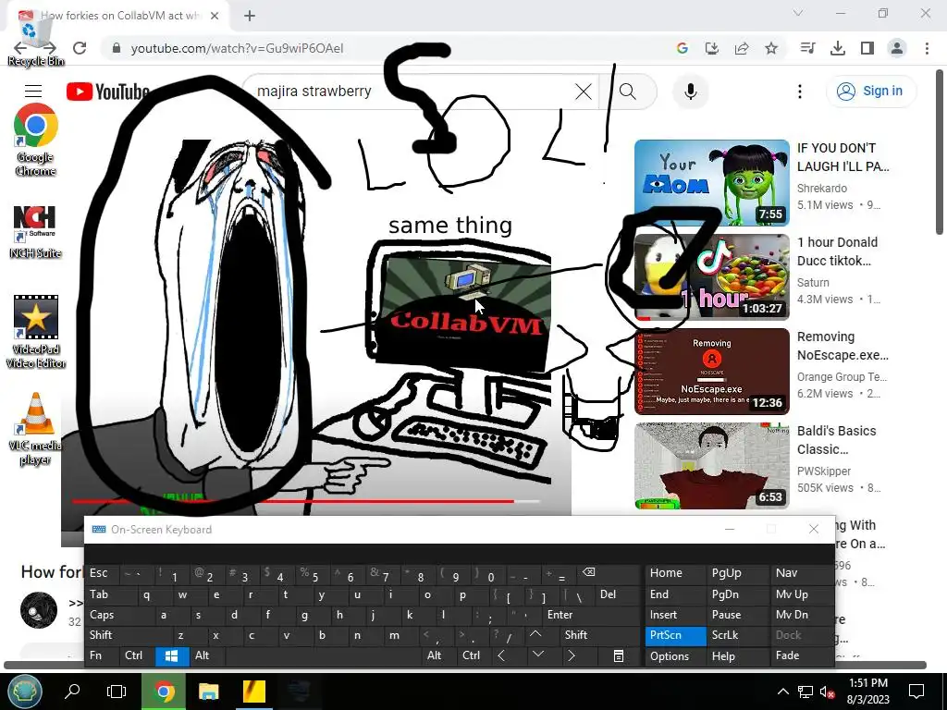The image size is (947, 710).
Task: Open Chrome profile avatar
Action: (x=897, y=48)
